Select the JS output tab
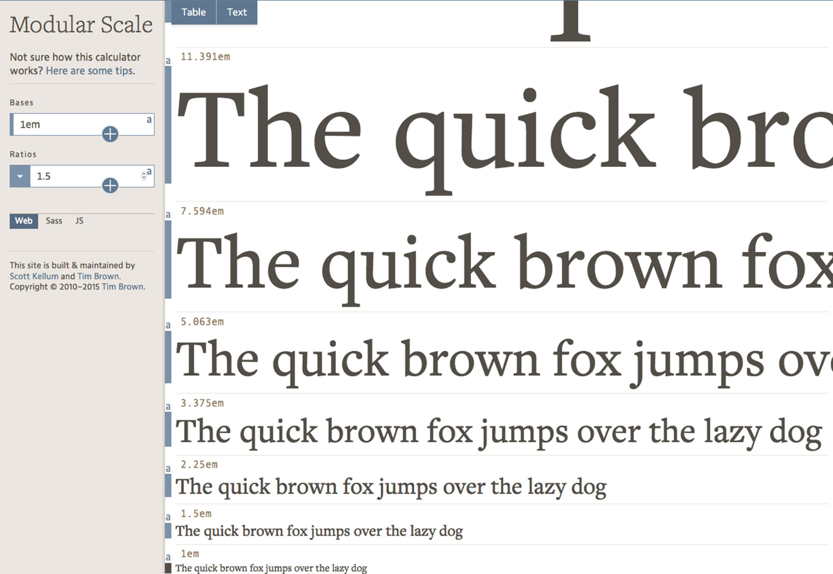Image resolution: width=833 pixels, height=574 pixels. (79, 221)
